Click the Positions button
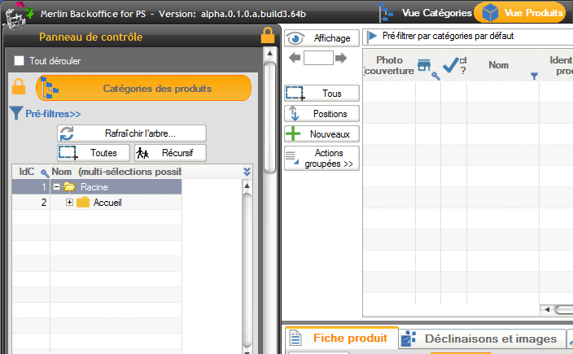 click(x=321, y=114)
